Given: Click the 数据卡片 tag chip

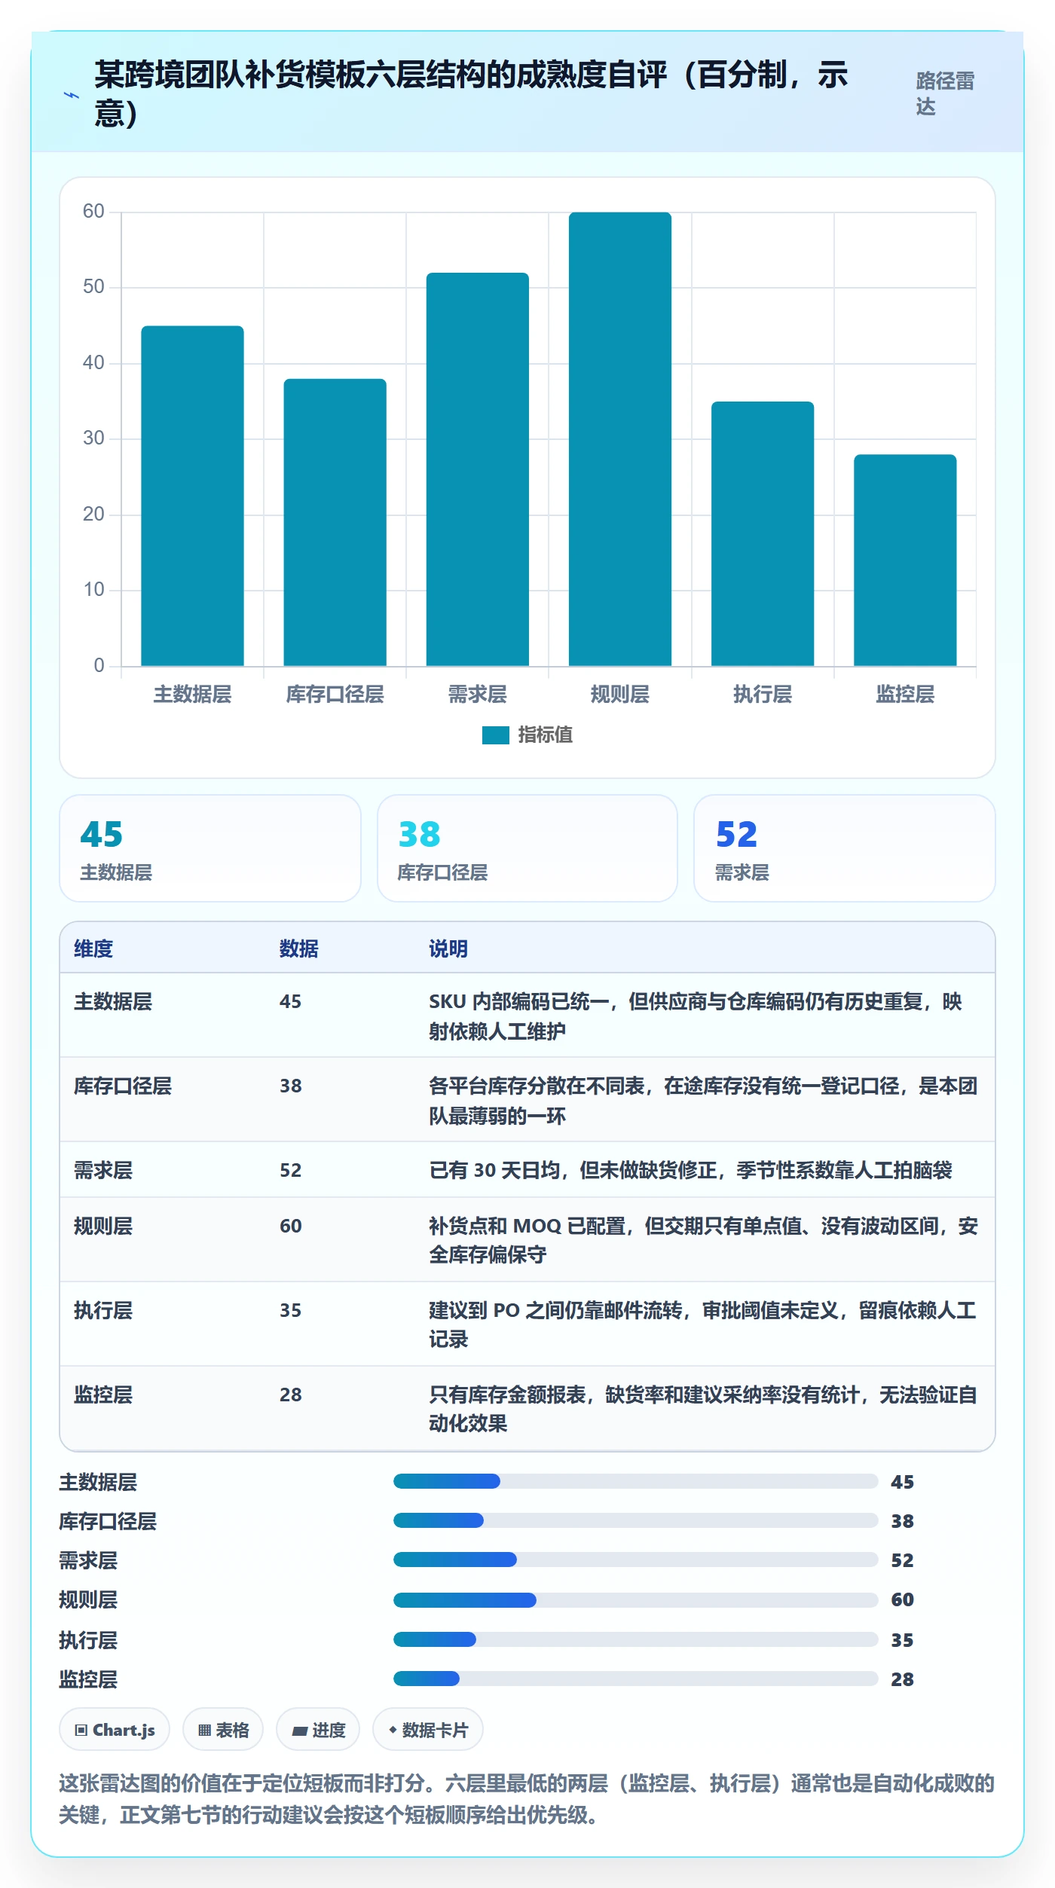Looking at the screenshot, I should 428,1730.
